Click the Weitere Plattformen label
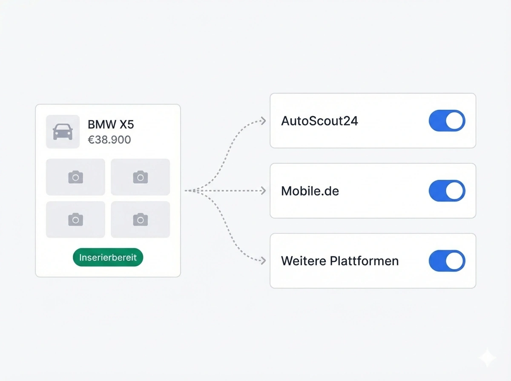511x381 pixels. [x=340, y=261]
